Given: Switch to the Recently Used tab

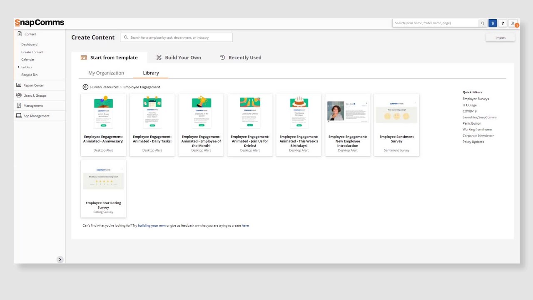Looking at the screenshot, I should click(x=241, y=57).
